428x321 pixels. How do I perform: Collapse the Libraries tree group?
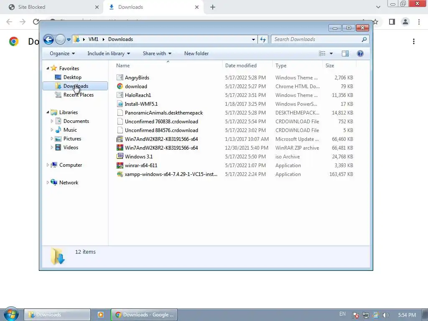[x=48, y=112]
